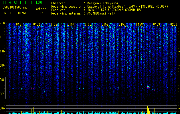Click the 'meteor' label
The image size is (180, 114).
pos(41,9)
